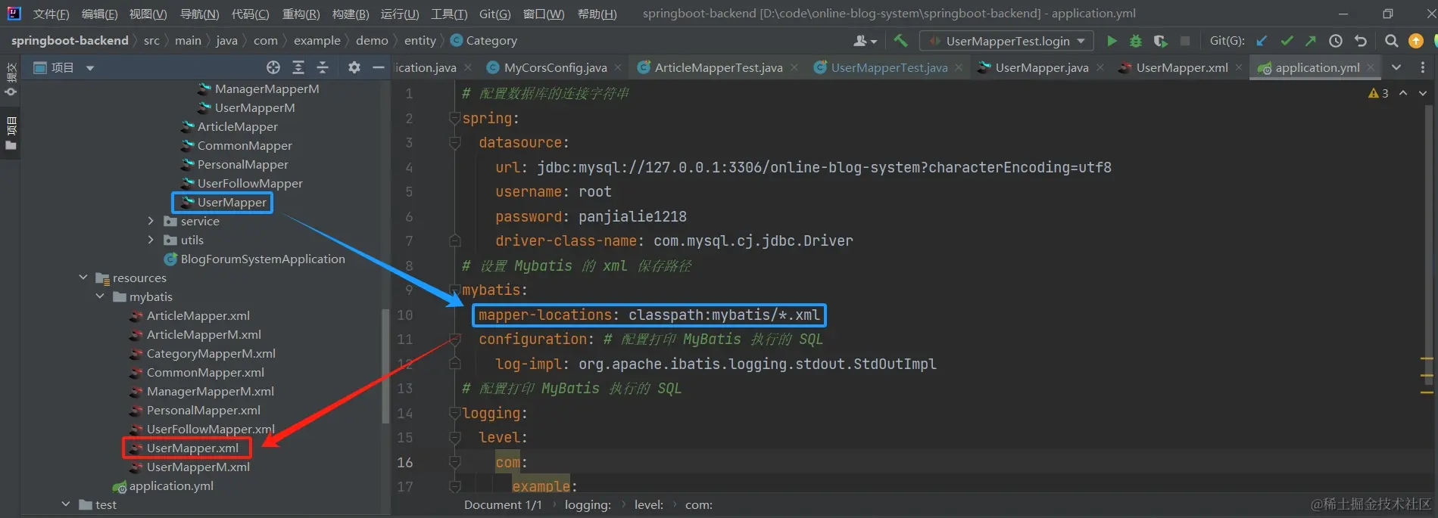Place cursor on mapper-locations line
Viewport: 1438px width, 518px height.
[x=648, y=315]
